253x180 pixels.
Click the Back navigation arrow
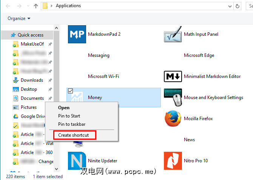tap(8, 6)
